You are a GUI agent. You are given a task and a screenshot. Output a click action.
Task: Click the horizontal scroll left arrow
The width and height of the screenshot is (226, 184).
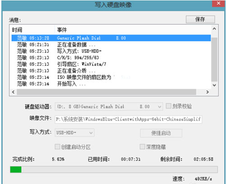tap(13, 92)
